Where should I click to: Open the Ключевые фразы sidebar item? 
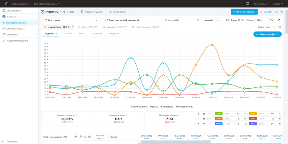(x=15, y=29)
